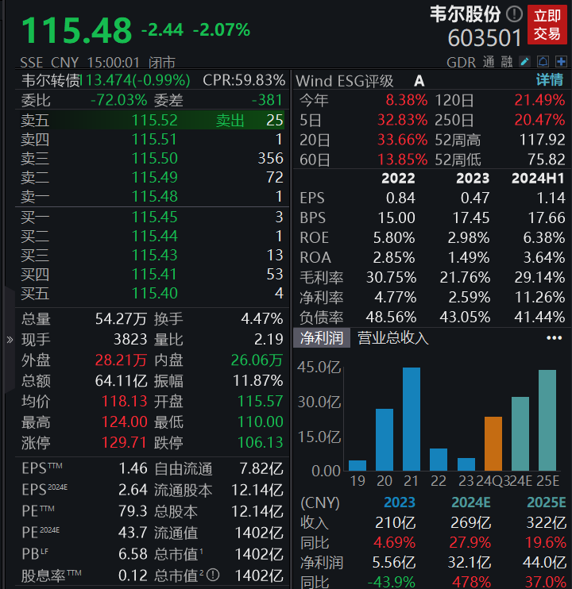Image resolution: width=572 pixels, height=589 pixels.
Task: Click the 通 tag
Action: (489, 62)
